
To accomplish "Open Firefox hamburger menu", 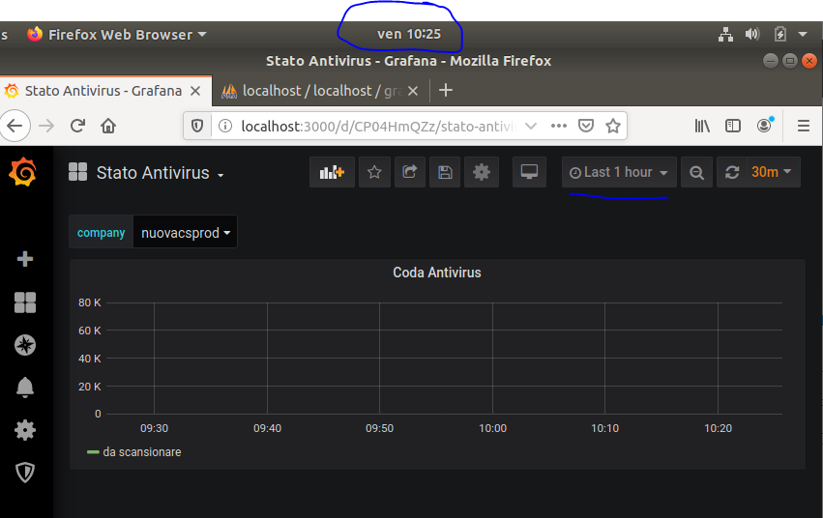I will click(803, 126).
